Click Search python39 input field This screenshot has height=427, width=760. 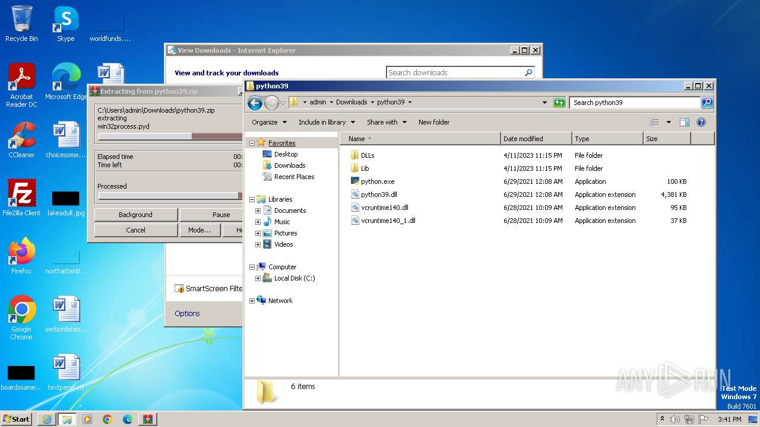pyautogui.click(x=635, y=103)
